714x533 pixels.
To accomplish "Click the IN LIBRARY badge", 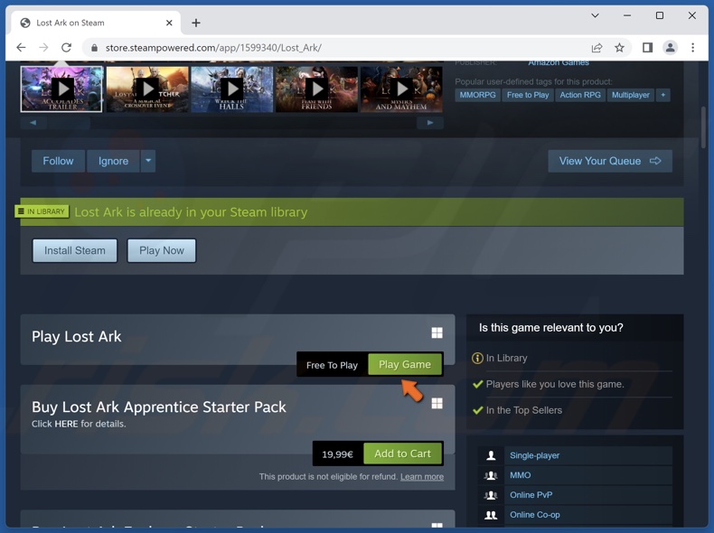I will click(x=42, y=211).
